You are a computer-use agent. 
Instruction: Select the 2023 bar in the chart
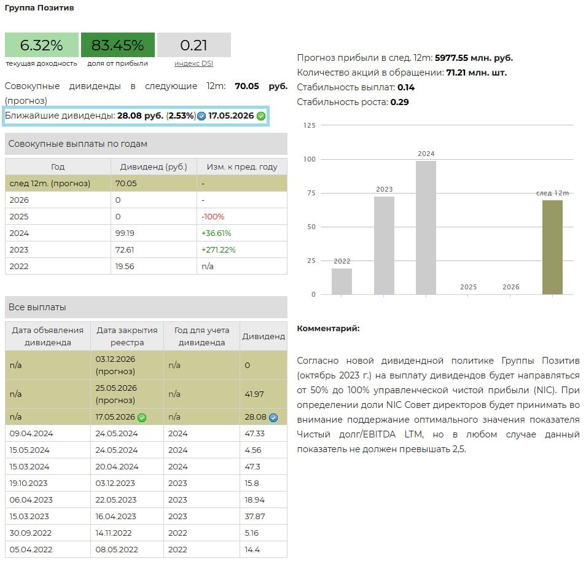click(x=384, y=245)
